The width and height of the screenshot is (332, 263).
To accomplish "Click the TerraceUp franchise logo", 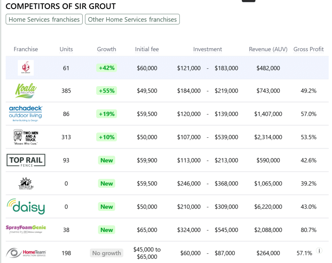I will pos(26,183).
